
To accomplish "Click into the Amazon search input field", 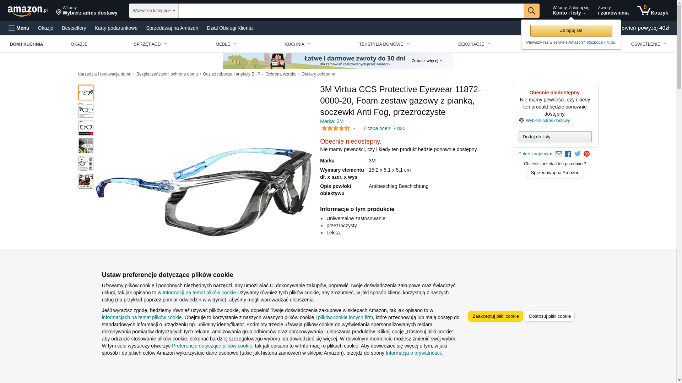I will (351, 11).
